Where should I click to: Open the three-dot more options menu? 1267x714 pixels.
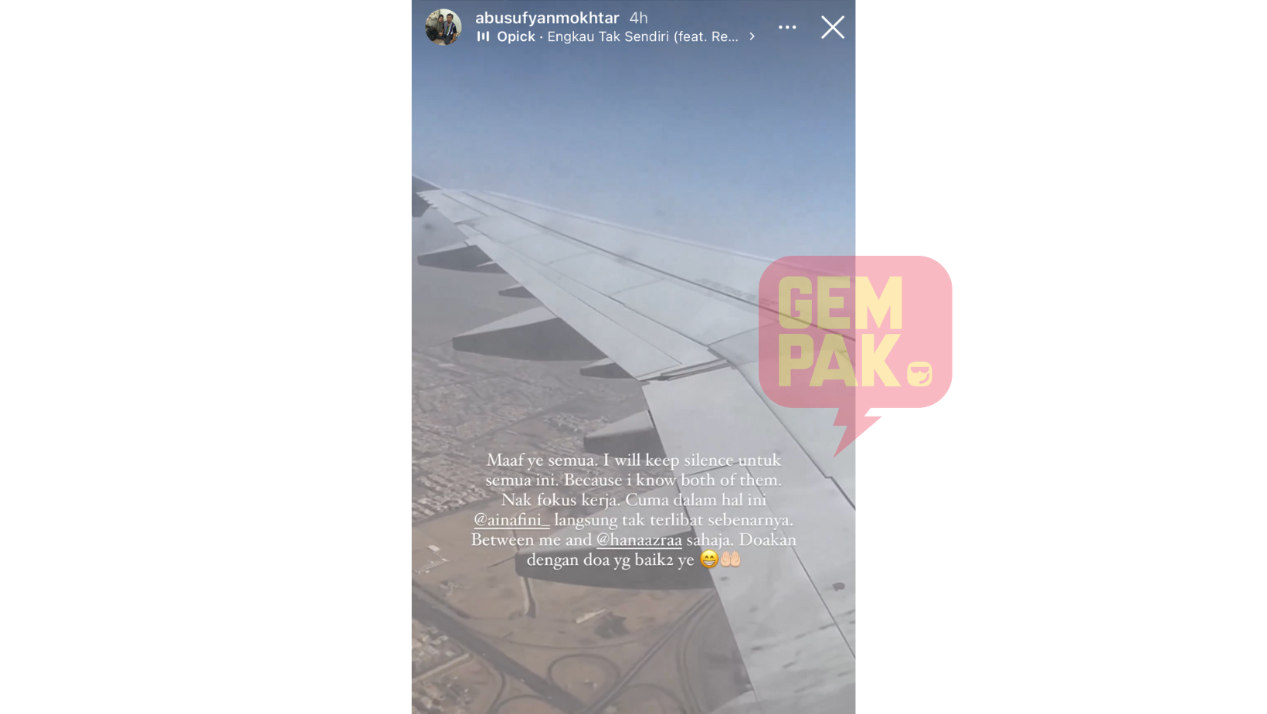tap(787, 27)
